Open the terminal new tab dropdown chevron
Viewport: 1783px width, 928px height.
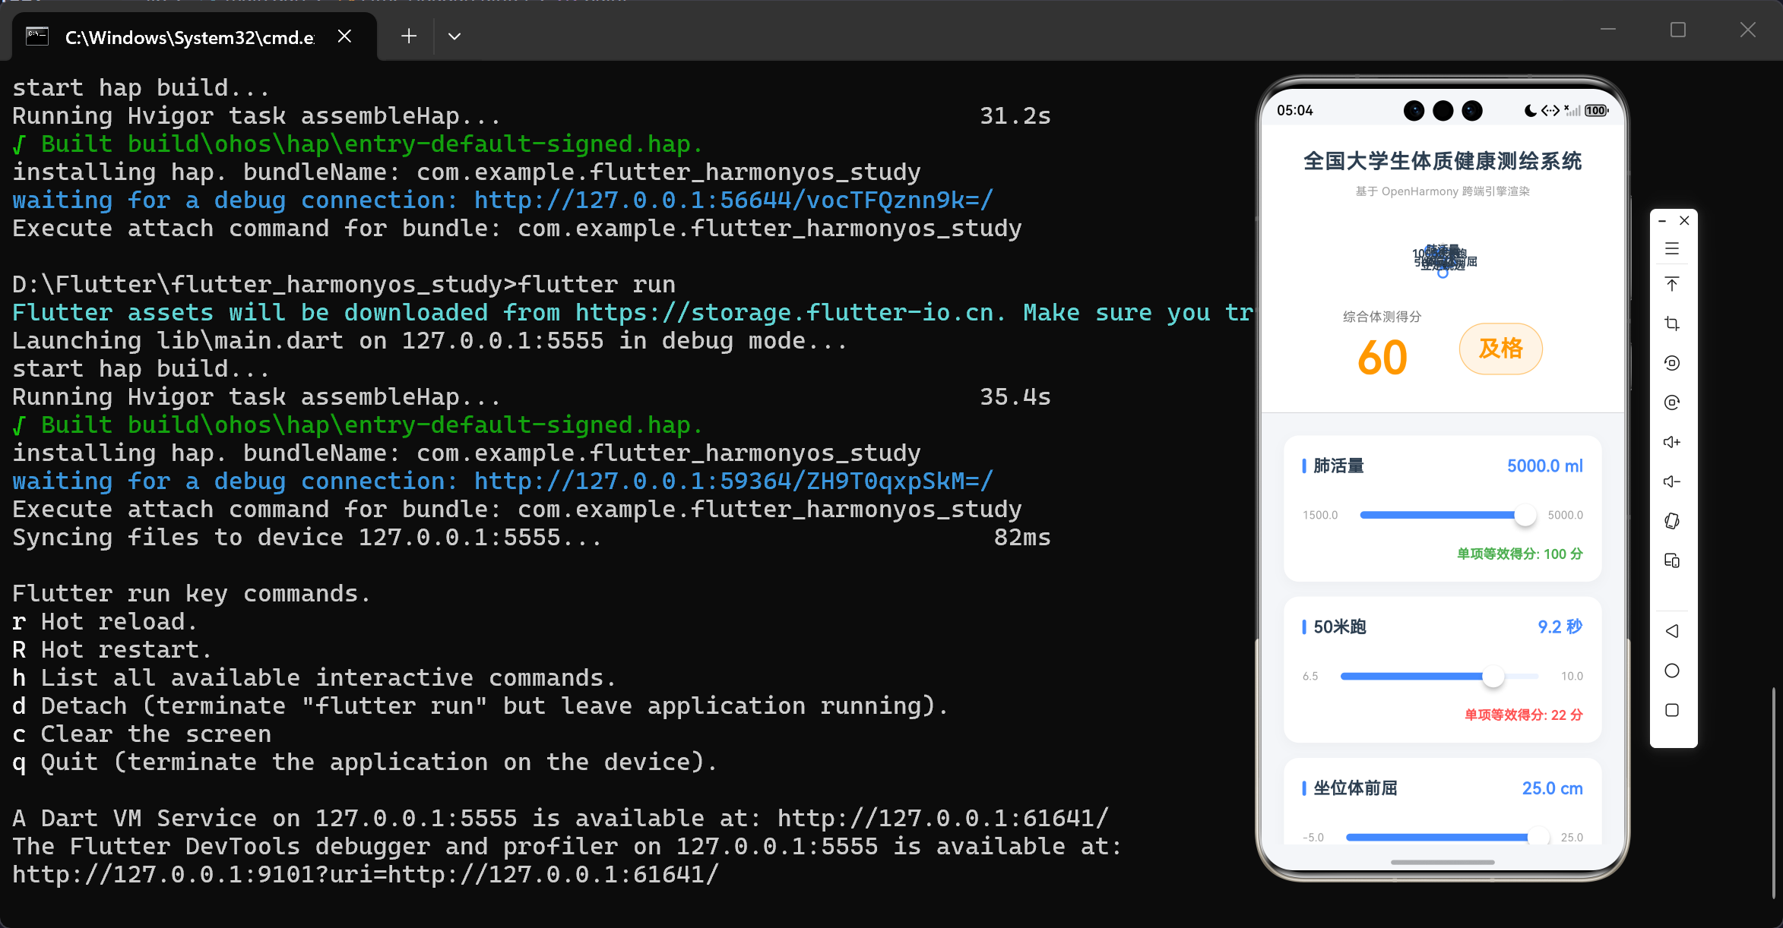click(x=454, y=36)
